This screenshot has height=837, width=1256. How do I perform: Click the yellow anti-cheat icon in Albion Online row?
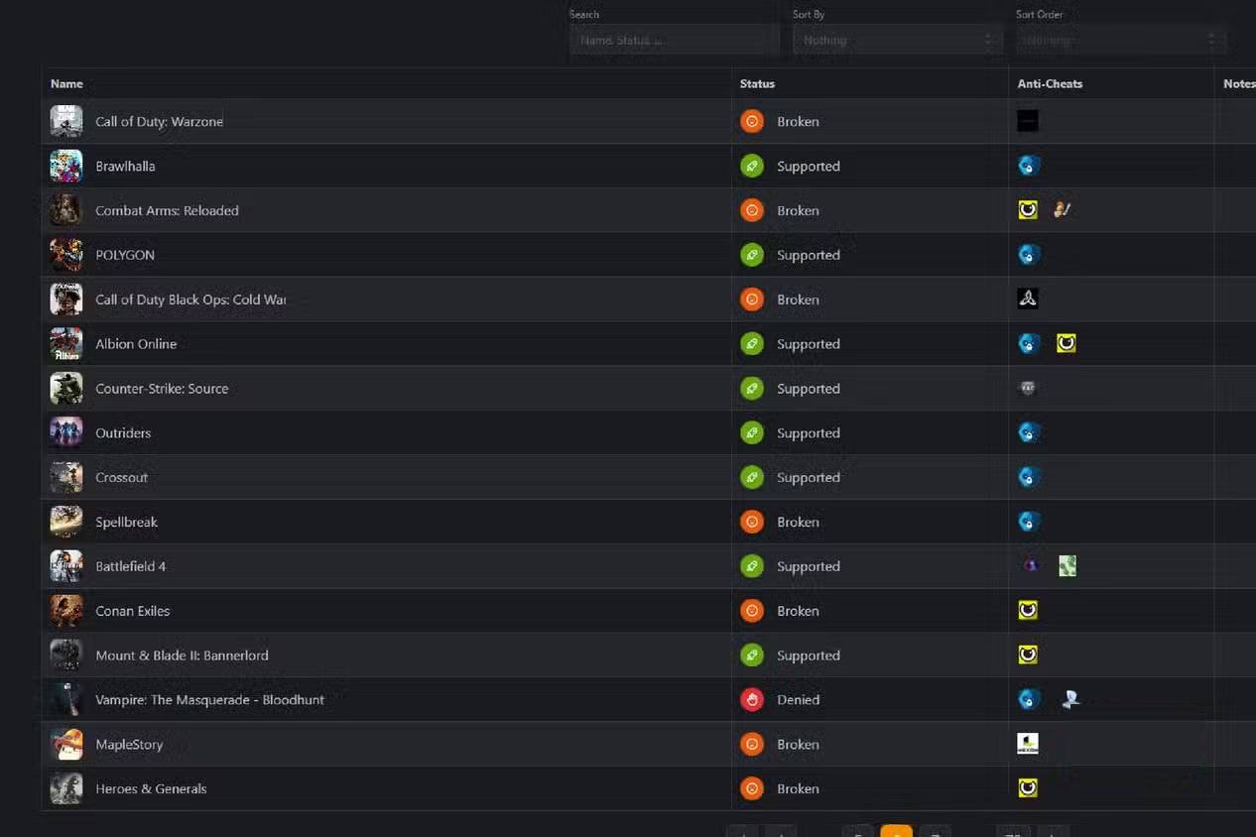(1067, 344)
